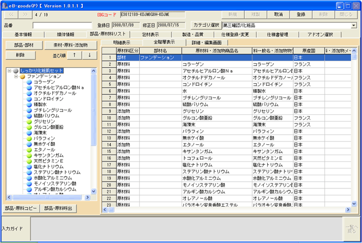This screenshot has width=362, height=243.
Task: Click the blue icon beside 無水ケイ酸 in tree
Action: coord(29,144)
